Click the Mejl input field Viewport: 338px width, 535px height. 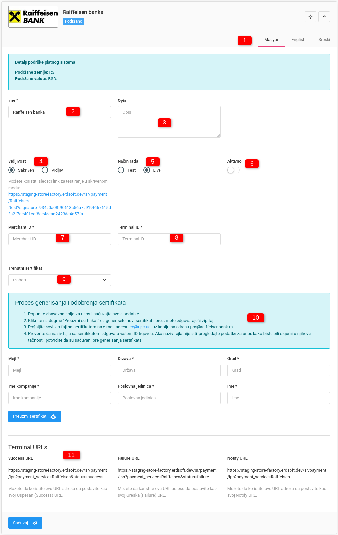coord(60,370)
